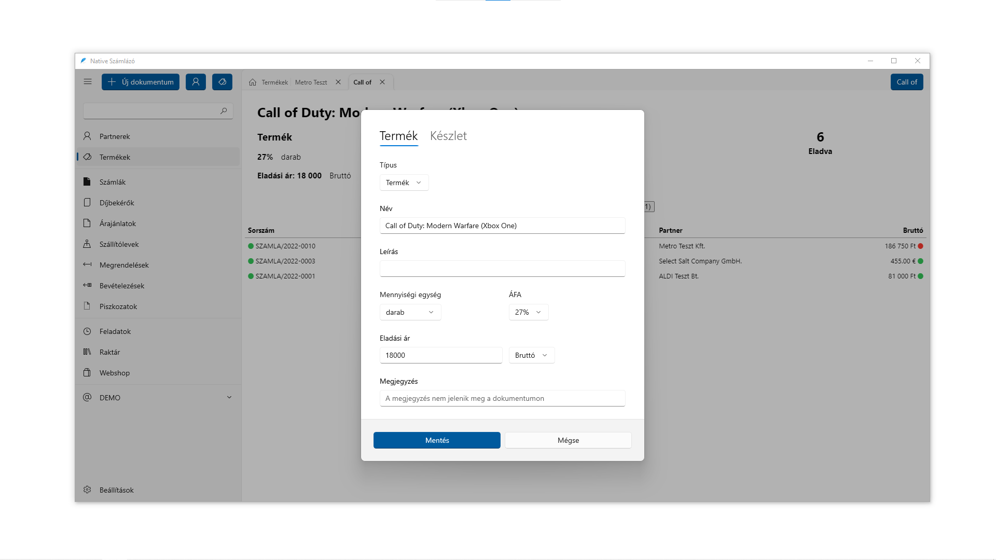Open Raktár in the sidebar

(109, 352)
